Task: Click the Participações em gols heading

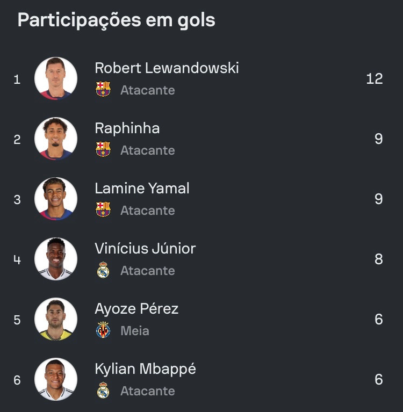Action: pos(117,20)
